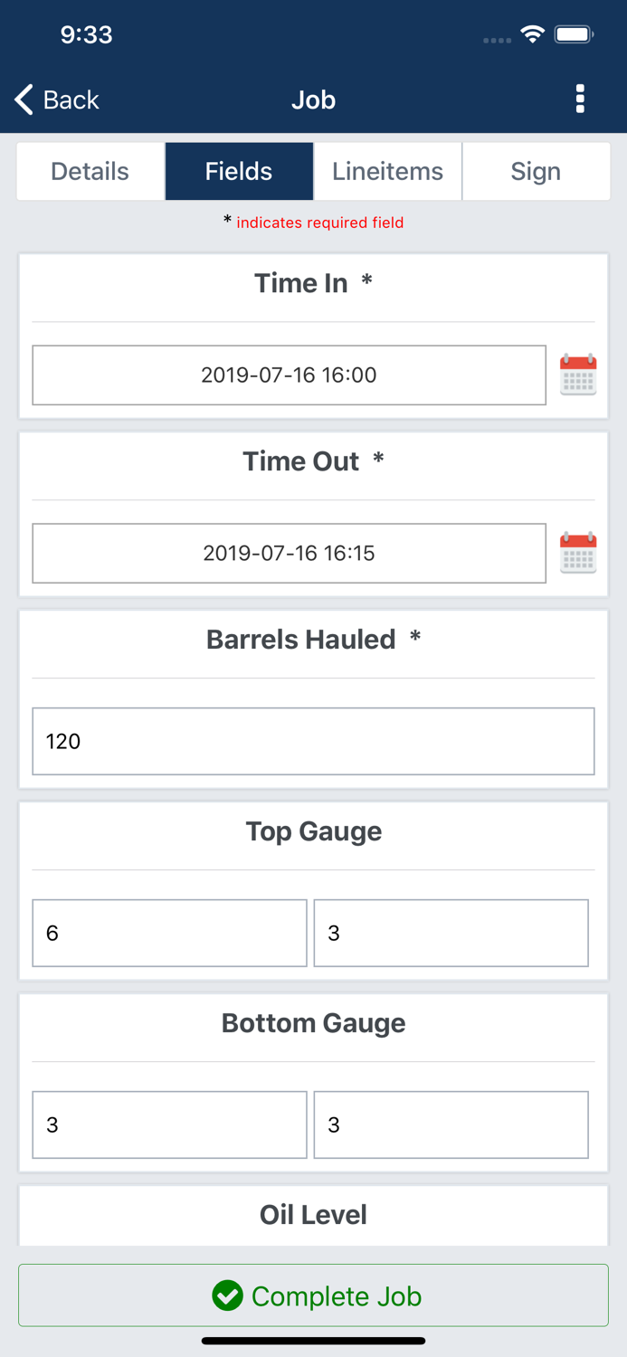The width and height of the screenshot is (627, 1357).
Task: Tap the battery indicator in the status bar
Action: point(574,33)
